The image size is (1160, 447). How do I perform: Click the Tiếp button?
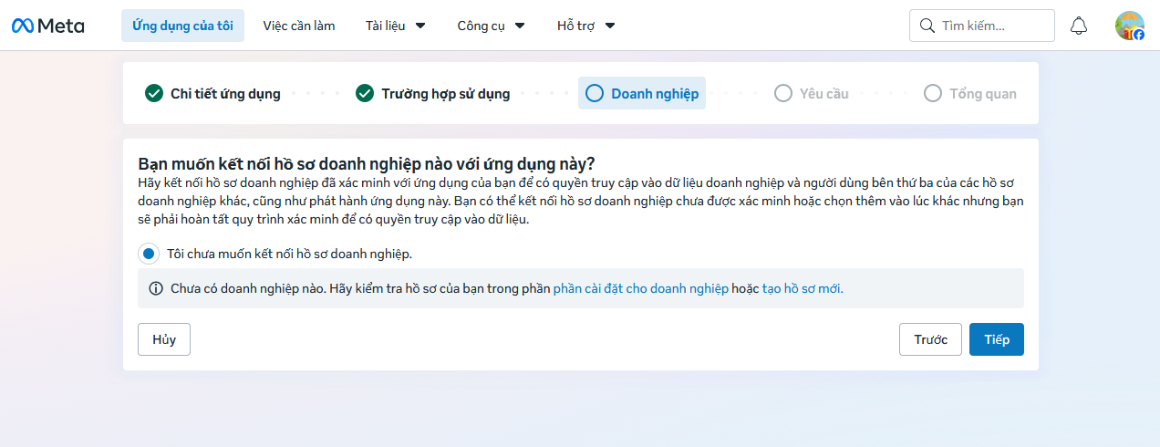(997, 339)
